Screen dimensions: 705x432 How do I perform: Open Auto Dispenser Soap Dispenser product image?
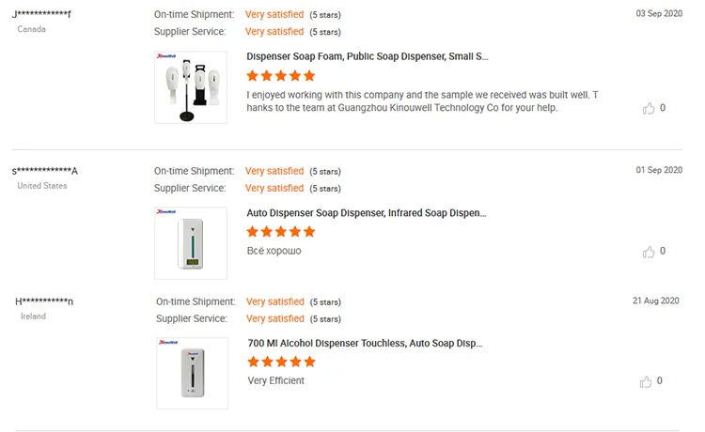191,242
